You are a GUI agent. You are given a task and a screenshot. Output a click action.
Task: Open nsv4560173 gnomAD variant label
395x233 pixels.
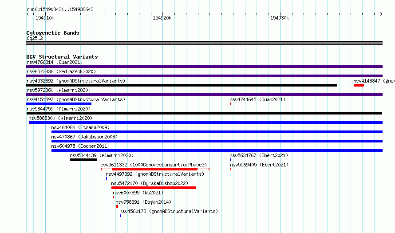(x=169, y=211)
